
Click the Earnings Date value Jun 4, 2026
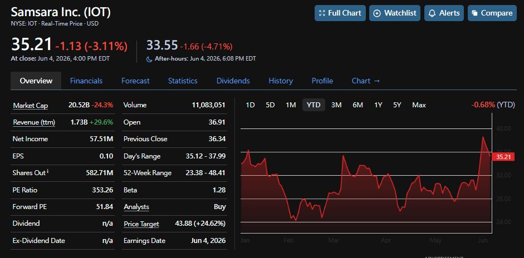209,241
